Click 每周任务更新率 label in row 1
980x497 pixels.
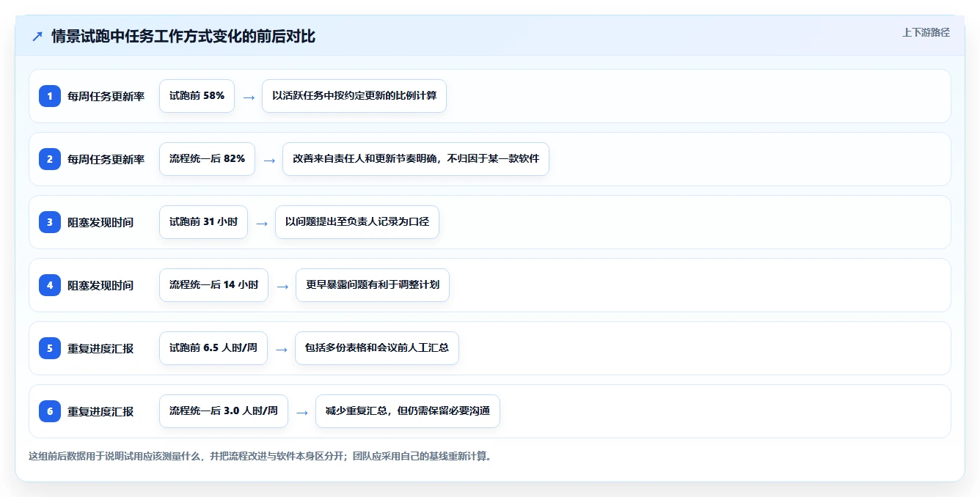pyautogui.click(x=106, y=96)
